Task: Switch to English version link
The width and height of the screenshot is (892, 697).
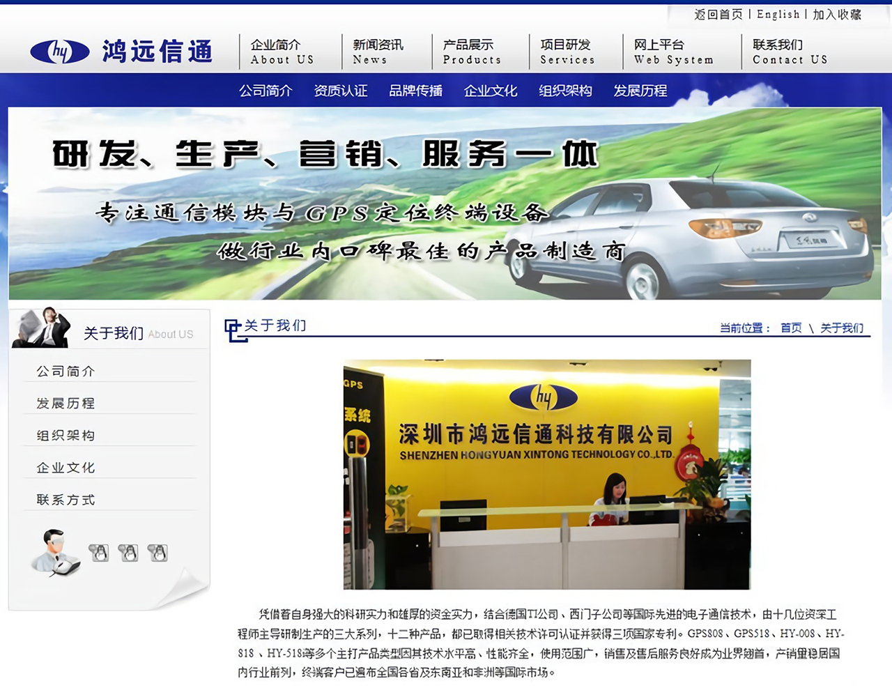Action: (778, 14)
